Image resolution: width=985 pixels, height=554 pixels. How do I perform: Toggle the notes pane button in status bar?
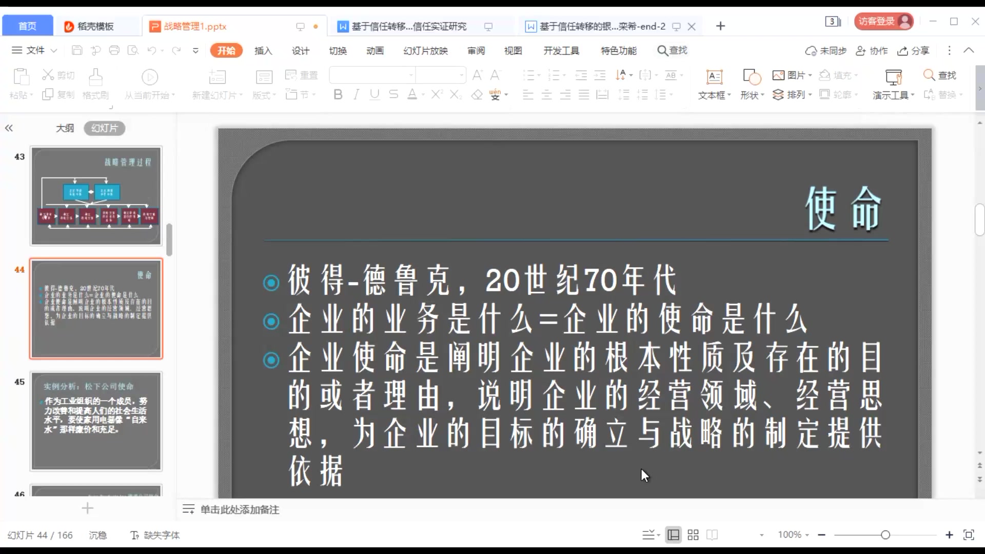coord(648,535)
